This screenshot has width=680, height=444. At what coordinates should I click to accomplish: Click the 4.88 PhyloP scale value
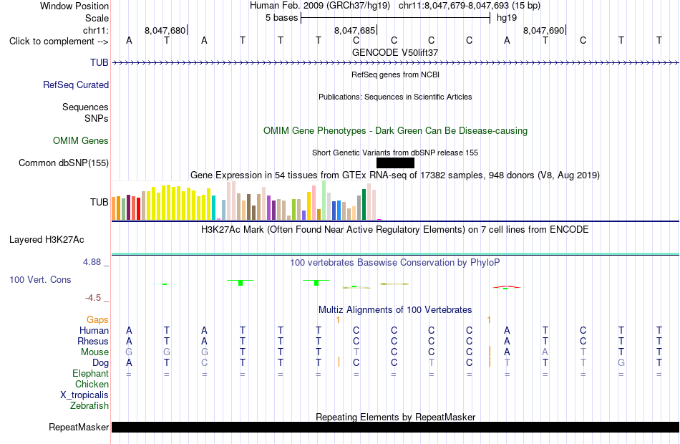point(92,262)
